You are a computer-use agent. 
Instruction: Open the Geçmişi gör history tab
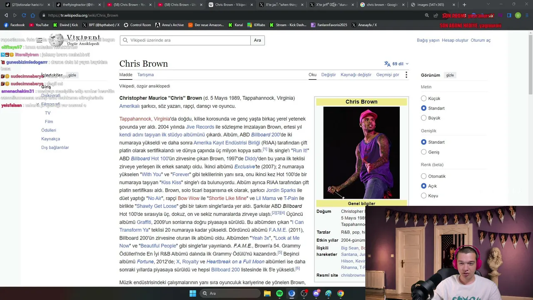(x=388, y=75)
